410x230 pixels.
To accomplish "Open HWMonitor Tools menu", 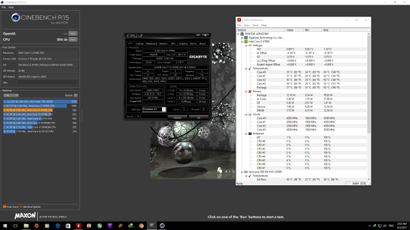I will [x=256, y=26].
